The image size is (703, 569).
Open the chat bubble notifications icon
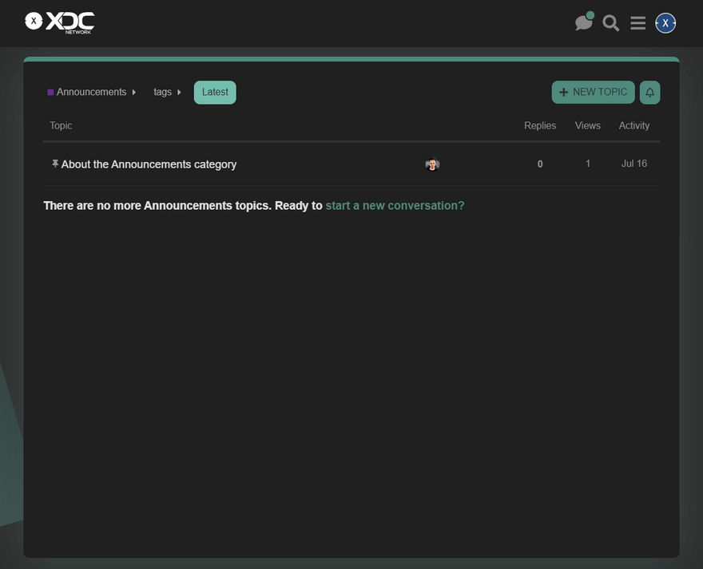tap(584, 22)
